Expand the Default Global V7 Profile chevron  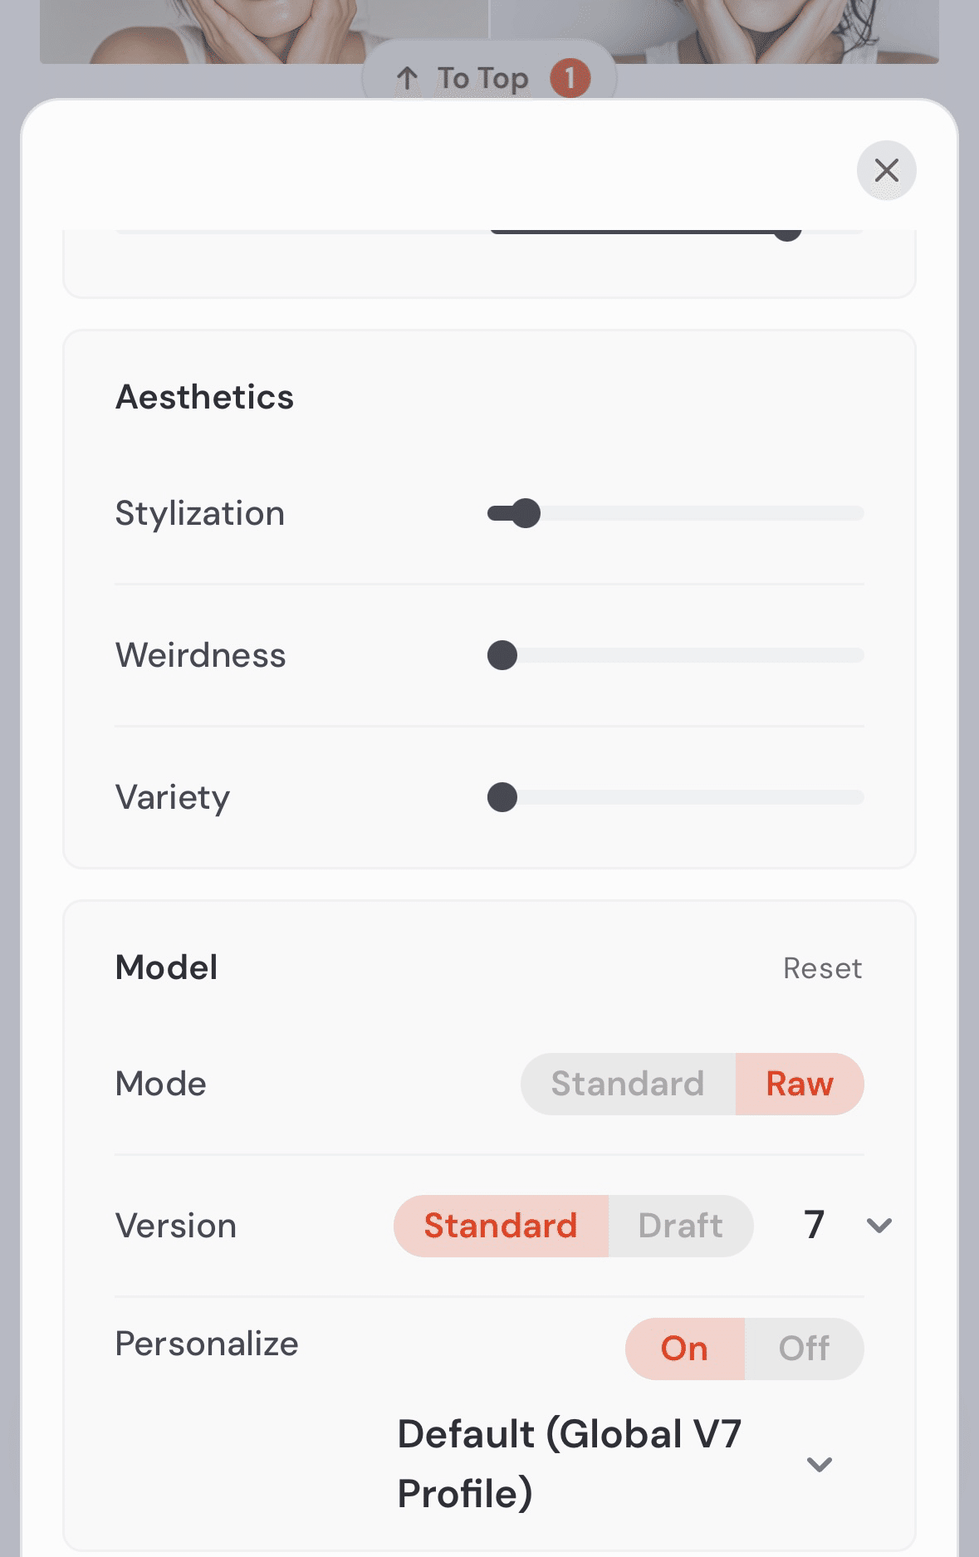(x=820, y=1464)
